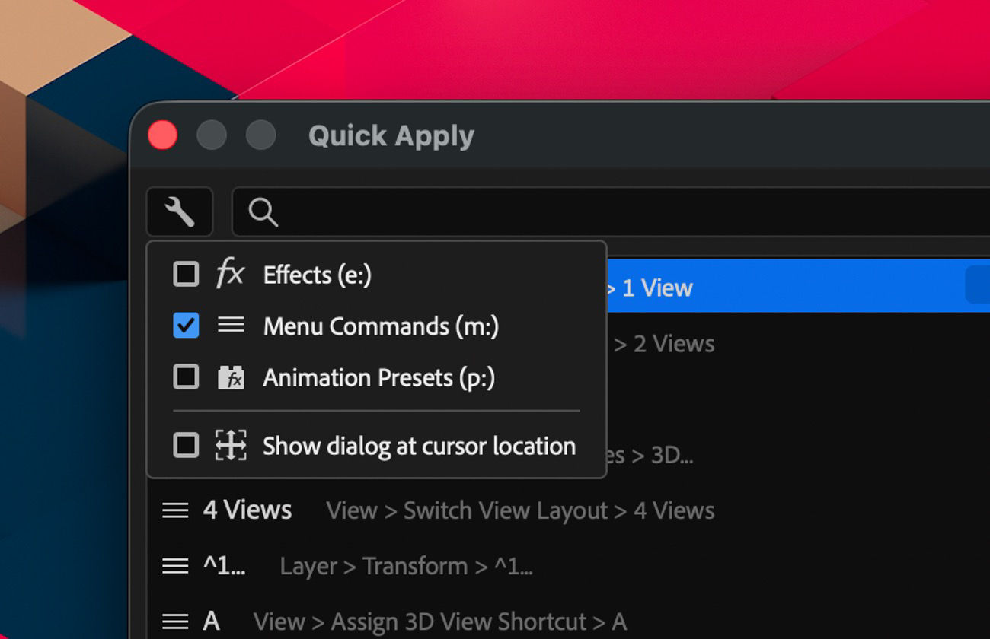Select the "Animation Presets (p:)" menu label
Image resolution: width=990 pixels, height=639 pixels.
click(x=379, y=378)
